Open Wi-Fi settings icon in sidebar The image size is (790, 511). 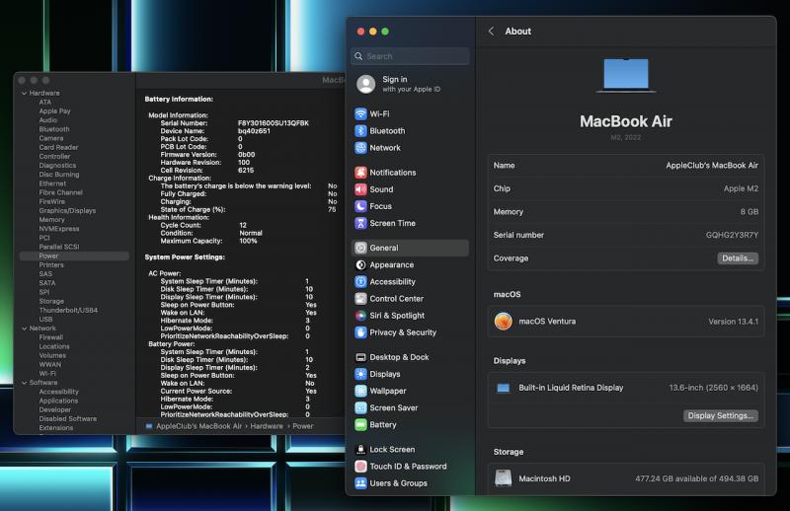(360, 113)
